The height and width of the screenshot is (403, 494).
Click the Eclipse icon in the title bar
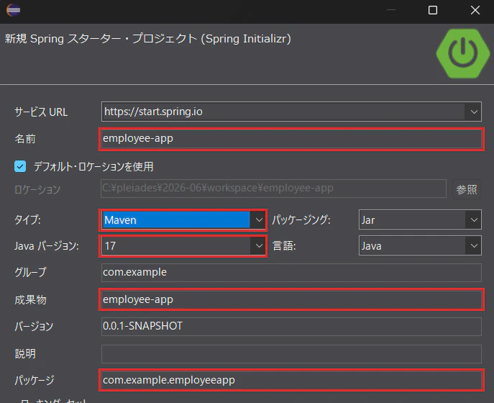click(x=13, y=10)
